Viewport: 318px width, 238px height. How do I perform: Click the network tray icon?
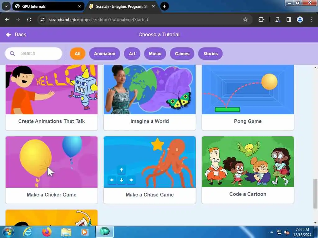279,232
